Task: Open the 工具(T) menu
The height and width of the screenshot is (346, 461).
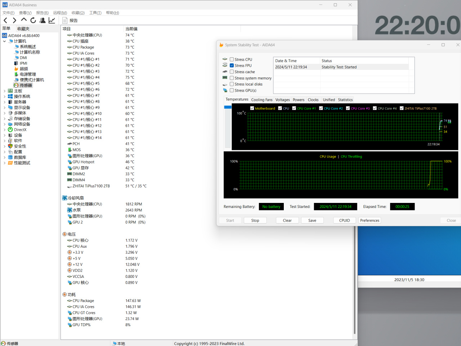Action: point(95,13)
